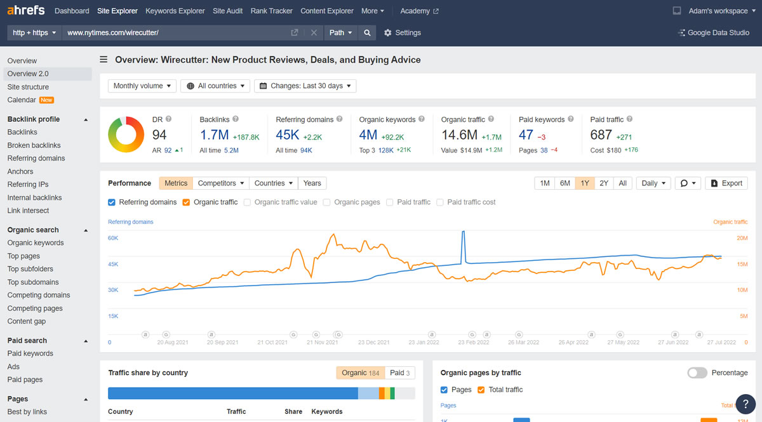Click the Ahrefs logo

pyautogui.click(x=27, y=11)
